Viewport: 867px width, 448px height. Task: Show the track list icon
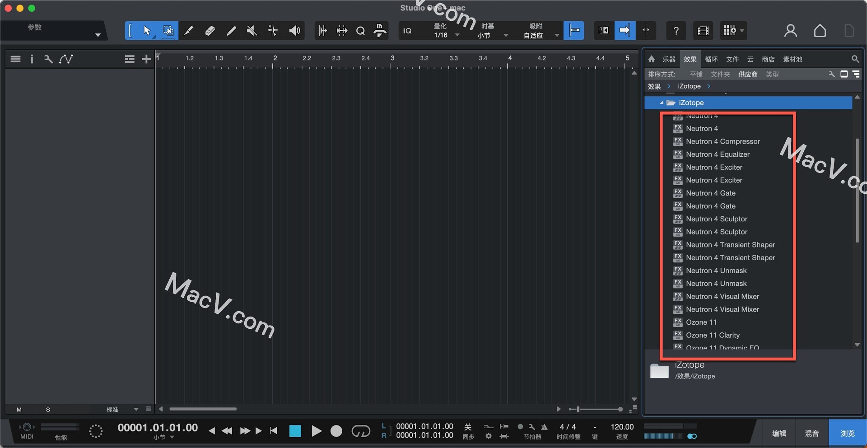15,59
